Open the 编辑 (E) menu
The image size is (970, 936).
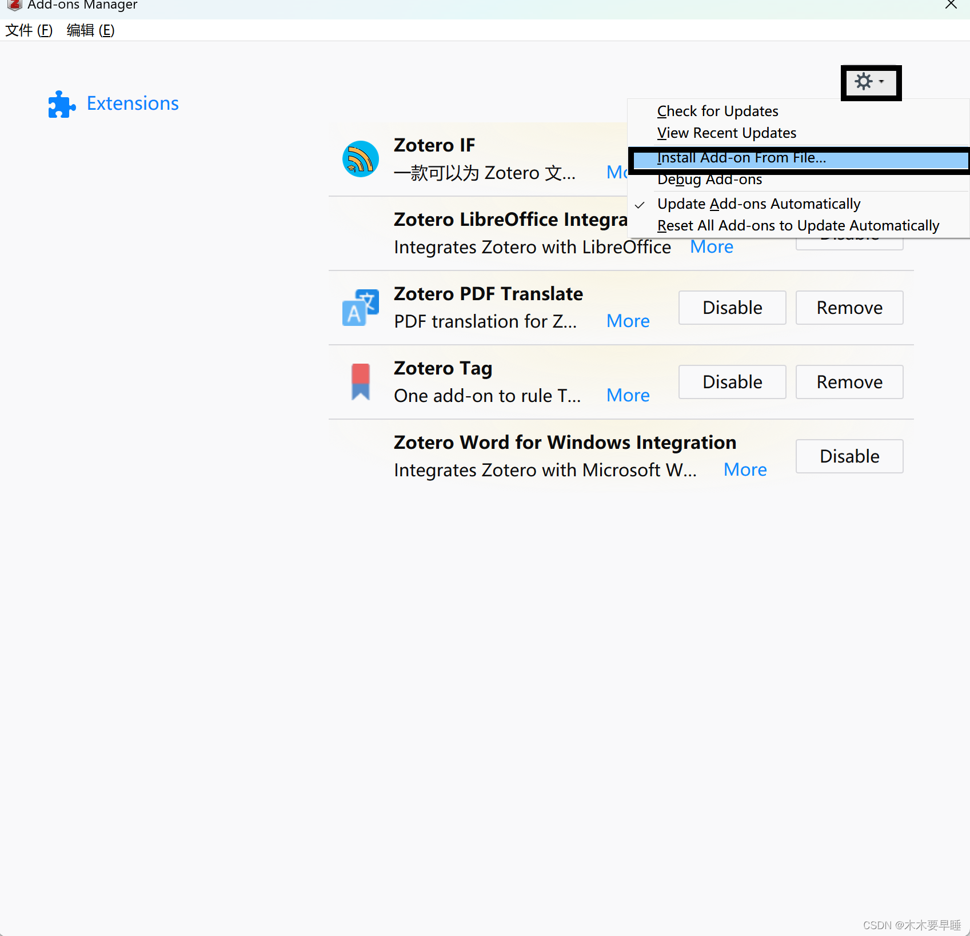[90, 30]
